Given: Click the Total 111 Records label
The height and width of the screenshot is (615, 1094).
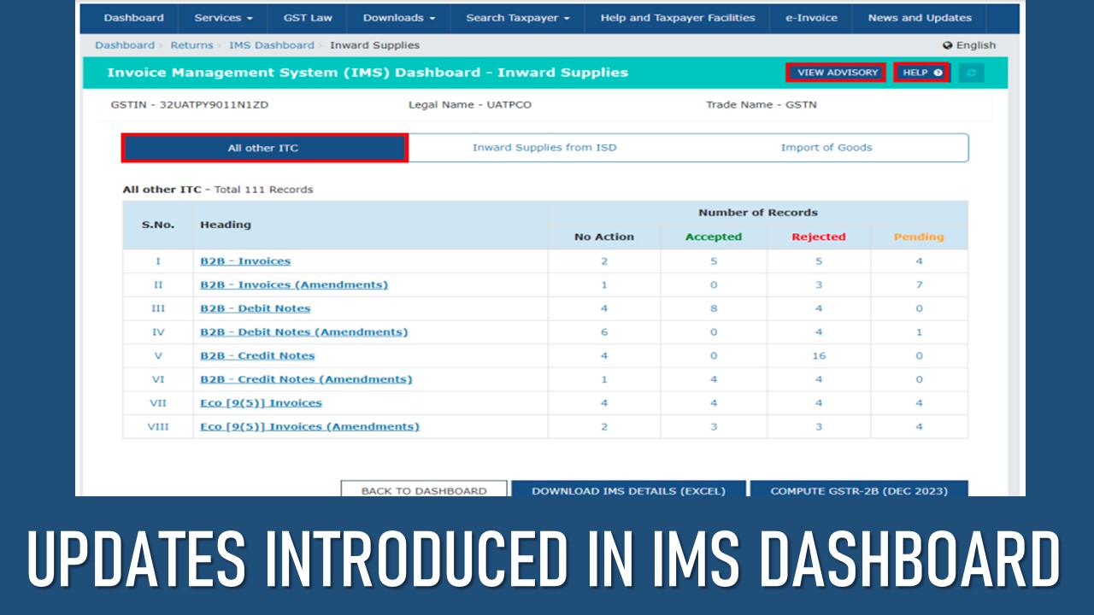Looking at the screenshot, I should (x=263, y=190).
